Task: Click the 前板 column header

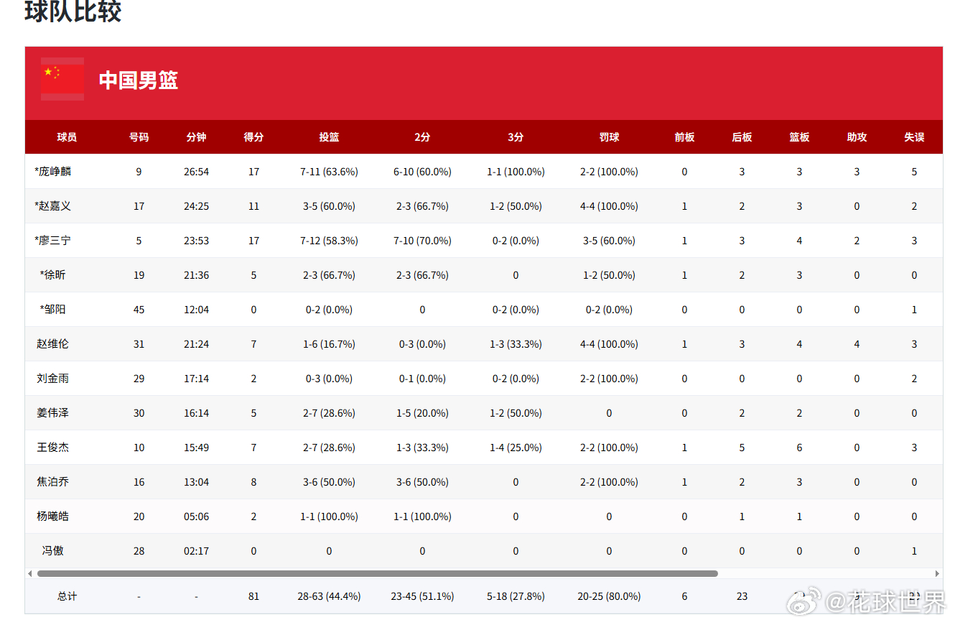Action: click(x=684, y=137)
